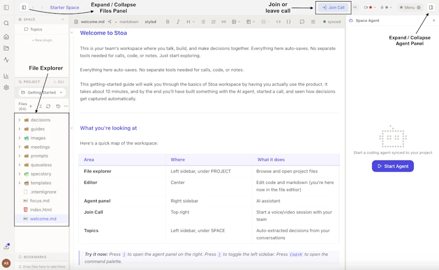Open the index.html file
Screen dimensions: 439x270
(x=42, y=210)
